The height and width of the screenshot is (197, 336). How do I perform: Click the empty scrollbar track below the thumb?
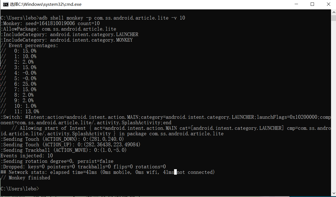(x=334, y=110)
